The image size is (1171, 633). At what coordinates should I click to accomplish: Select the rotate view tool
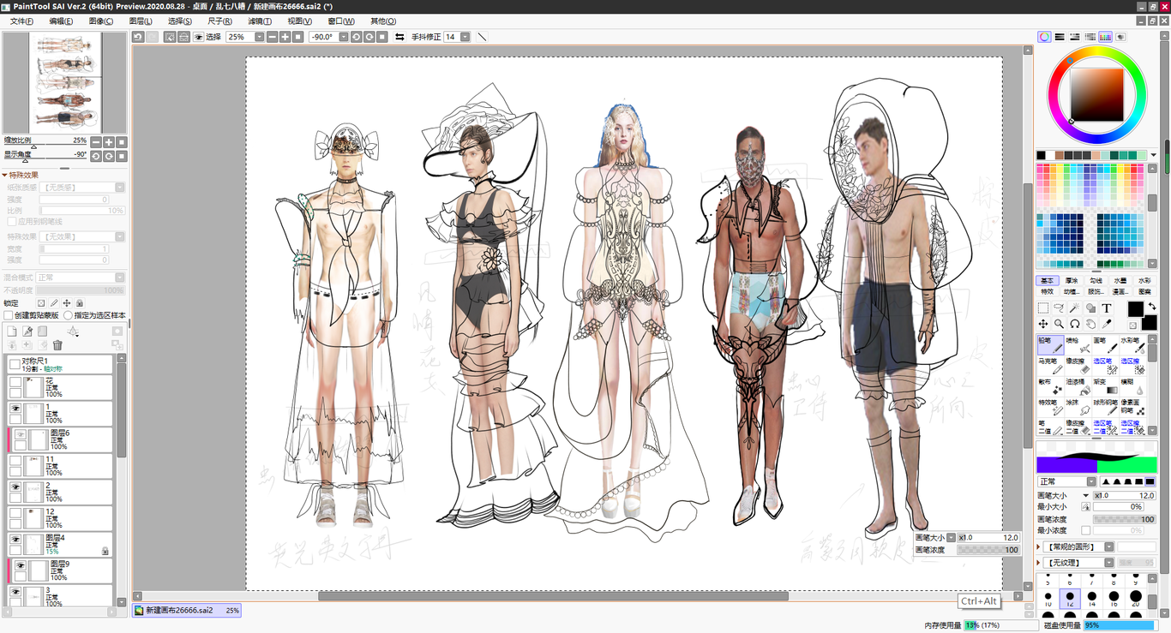pos(1074,325)
